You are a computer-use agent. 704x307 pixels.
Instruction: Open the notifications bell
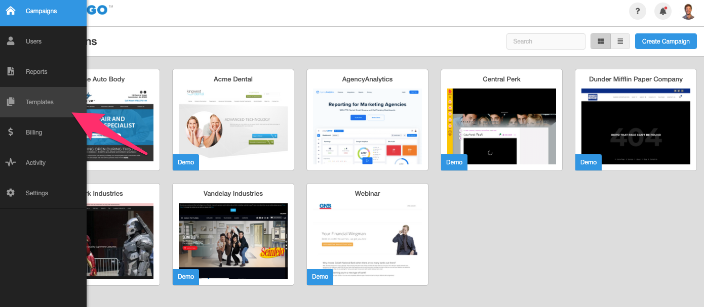click(663, 11)
